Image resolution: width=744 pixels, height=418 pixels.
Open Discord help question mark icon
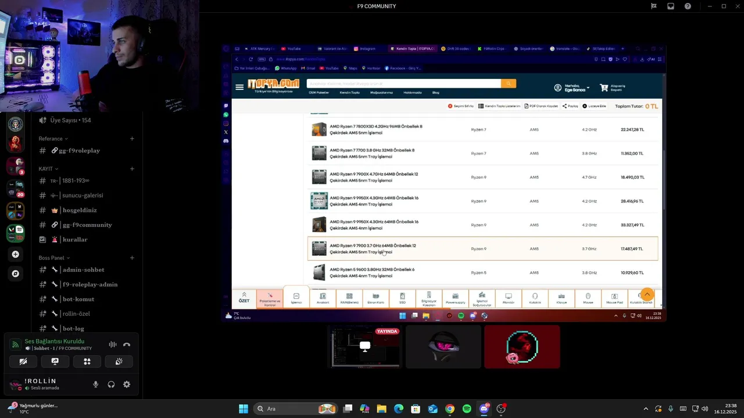click(688, 6)
